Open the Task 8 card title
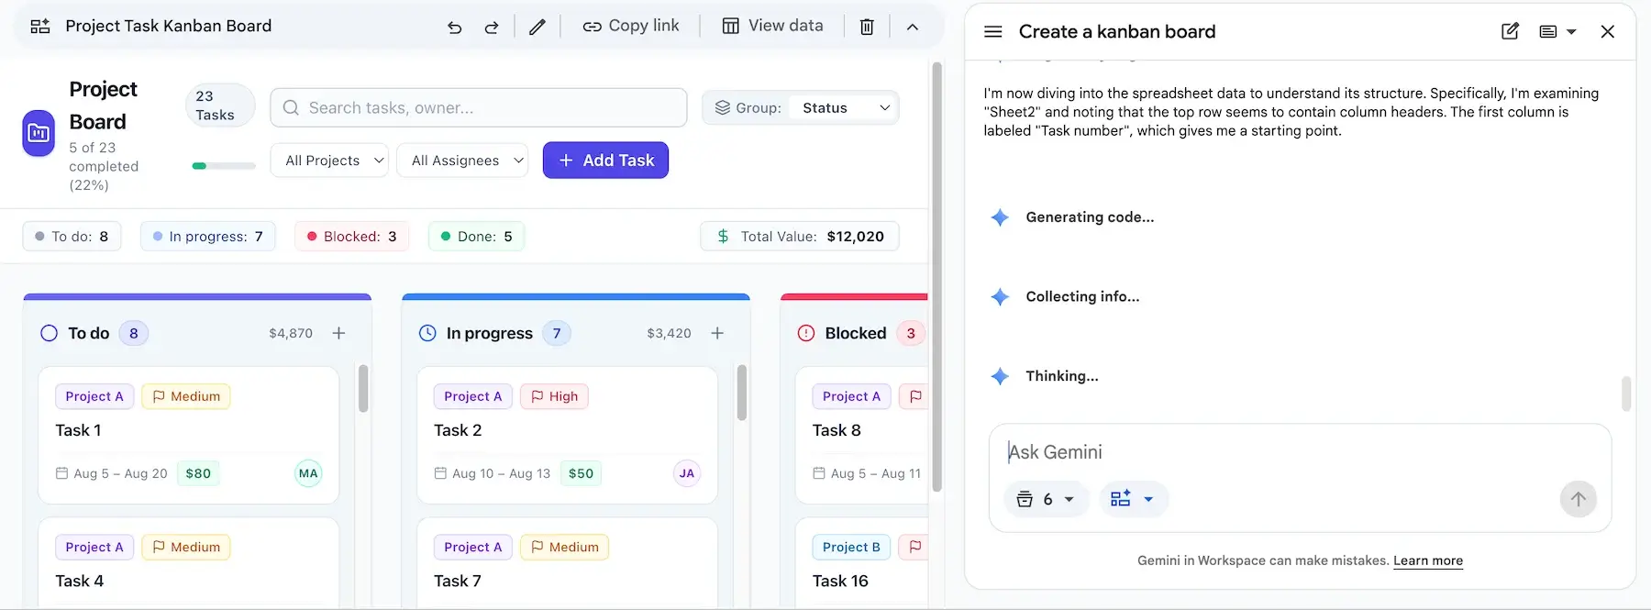Screen dimensions: 1651x610 837,430
